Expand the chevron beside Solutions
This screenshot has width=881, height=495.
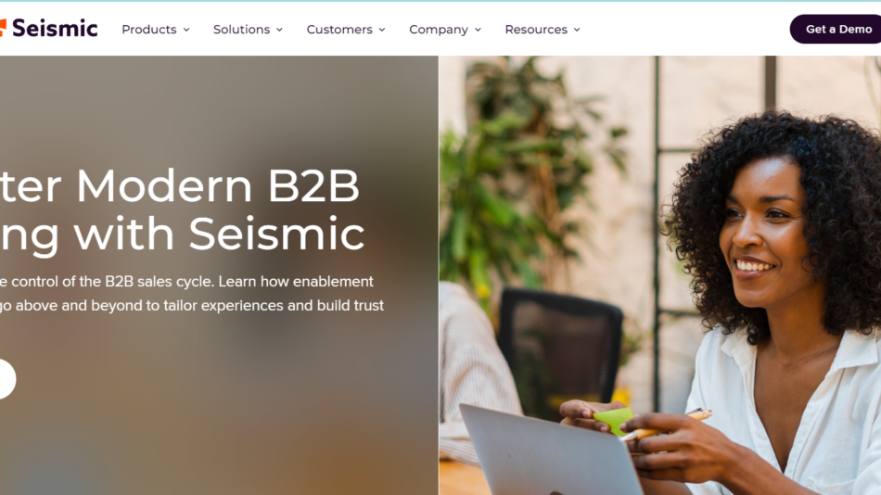(279, 30)
